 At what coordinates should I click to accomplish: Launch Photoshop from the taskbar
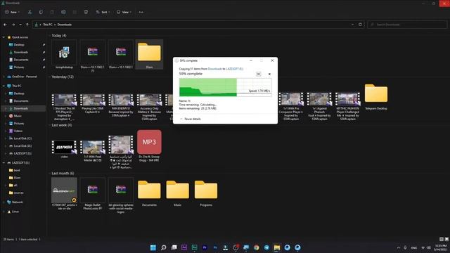click(x=215, y=247)
